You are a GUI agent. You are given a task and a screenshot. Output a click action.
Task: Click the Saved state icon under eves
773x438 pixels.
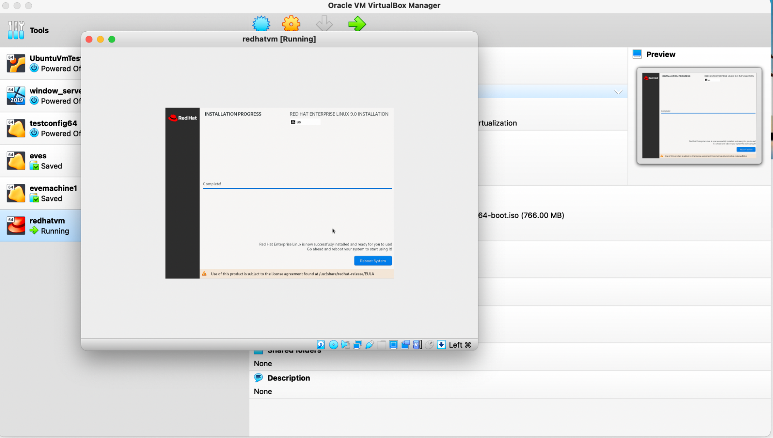[x=34, y=166]
